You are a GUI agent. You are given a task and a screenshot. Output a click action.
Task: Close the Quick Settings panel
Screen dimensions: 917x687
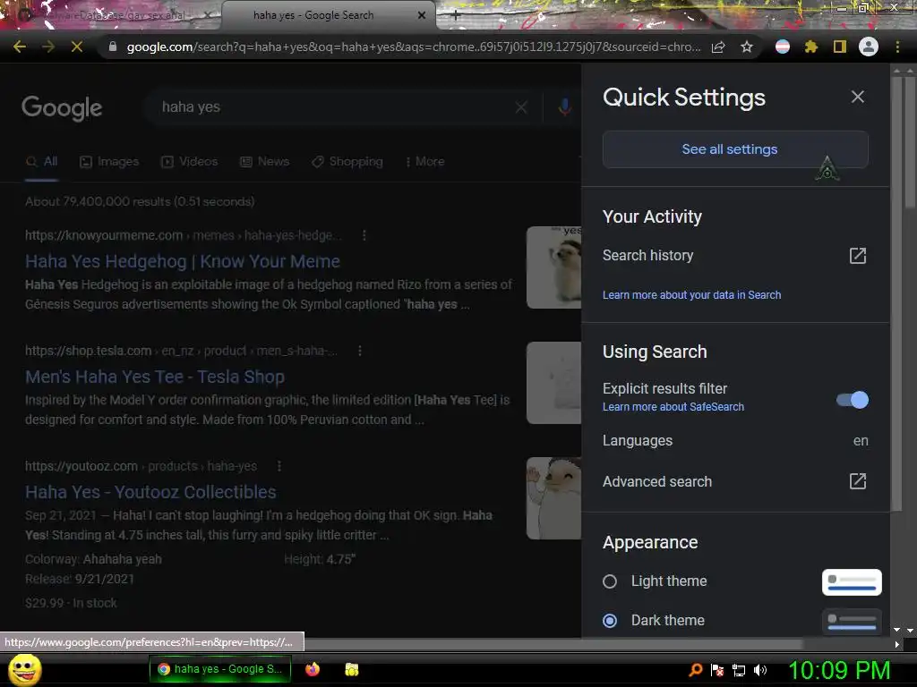[857, 97]
